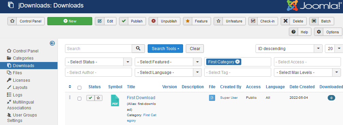Sort by the Created By column header

click(x=231, y=87)
